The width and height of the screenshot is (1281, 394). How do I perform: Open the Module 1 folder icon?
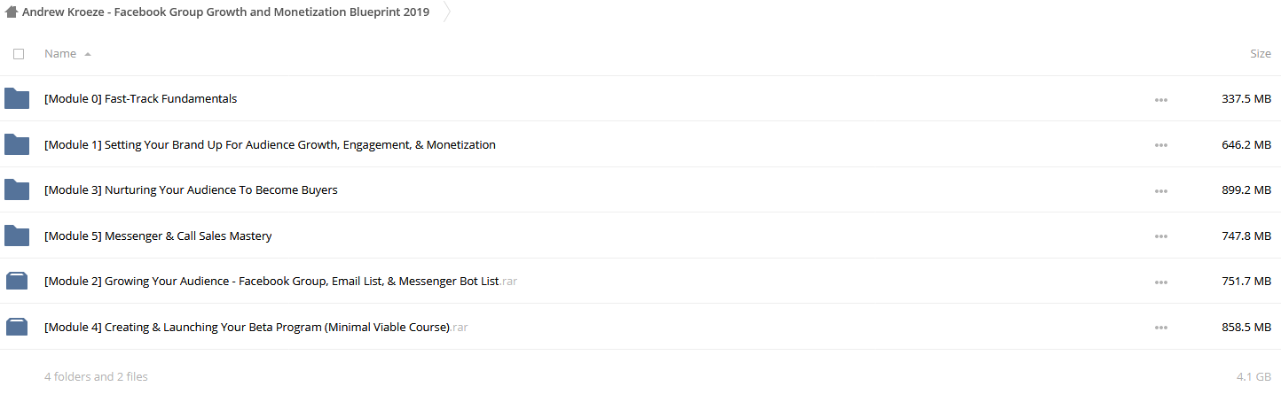coord(17,144)
